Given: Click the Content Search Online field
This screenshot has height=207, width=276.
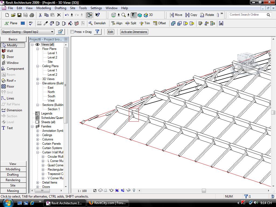Looking at the screenshot, I should click(x=247, y=15).
